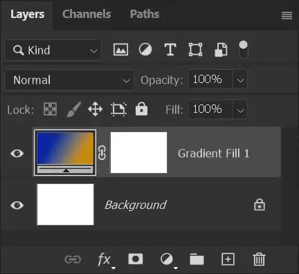Click the Opacity 100% value field
This screenshot has height=274, width=299.
[x=210, y=80]
